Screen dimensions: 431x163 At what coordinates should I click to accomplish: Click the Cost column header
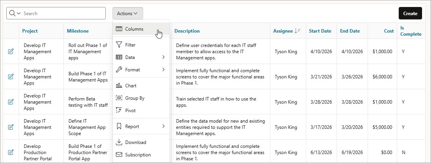389,31
